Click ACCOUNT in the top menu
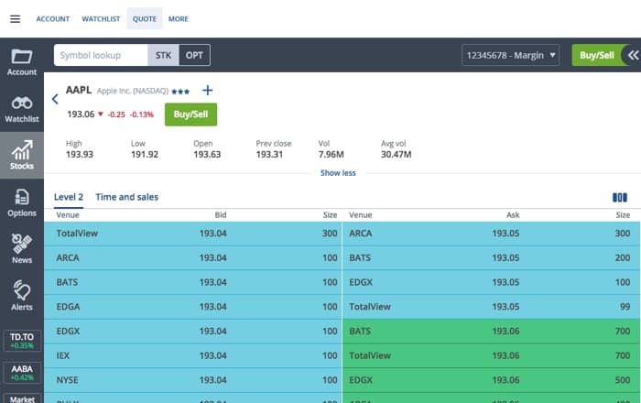 [53, 19]
